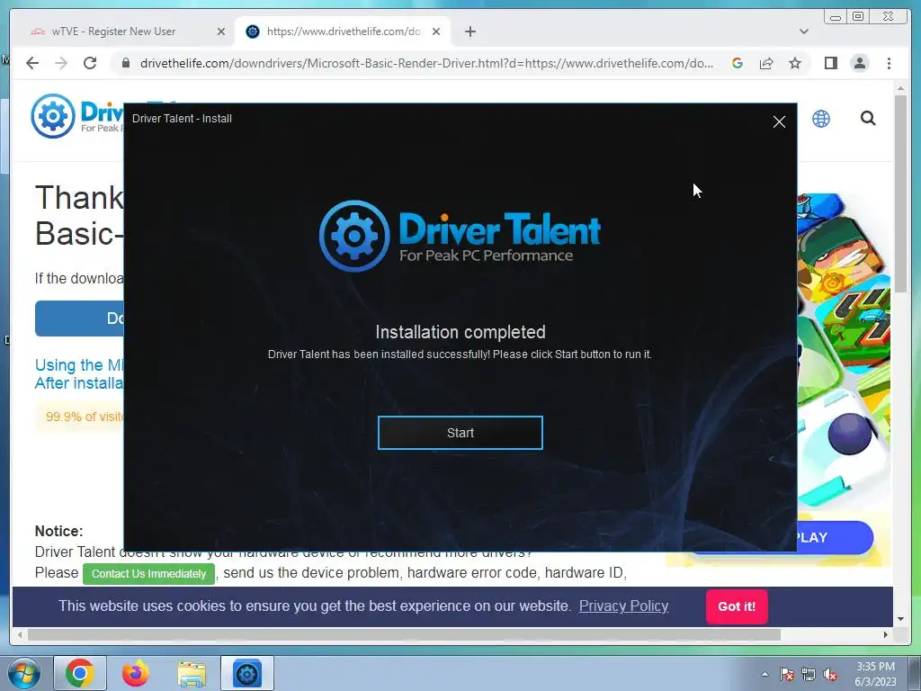Viewport: 921px width, 691px height.
Task: Click the horizontal scroll left arrow
Action: coord(20,634)
